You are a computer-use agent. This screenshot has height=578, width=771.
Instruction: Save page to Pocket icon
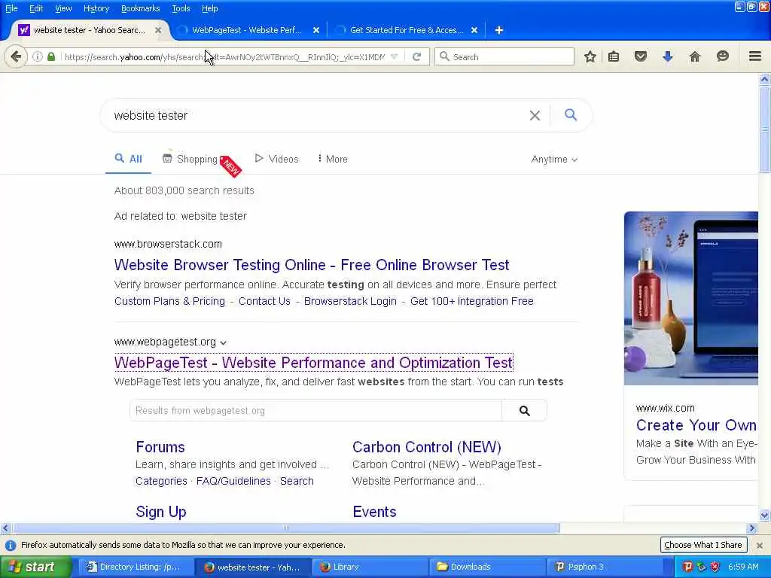[640, 56]
